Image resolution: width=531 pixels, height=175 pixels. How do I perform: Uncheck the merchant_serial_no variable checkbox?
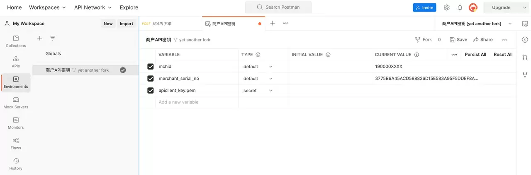pyautogui.click(x=151, y=79)
